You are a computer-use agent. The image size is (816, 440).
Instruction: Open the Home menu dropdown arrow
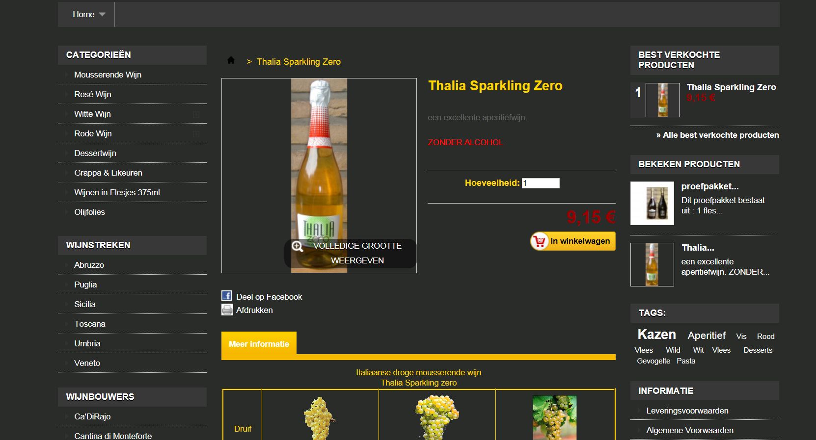(x=102, y=14)
